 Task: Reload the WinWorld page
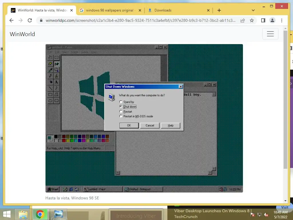pyautogui.click(x=30, y=20)
